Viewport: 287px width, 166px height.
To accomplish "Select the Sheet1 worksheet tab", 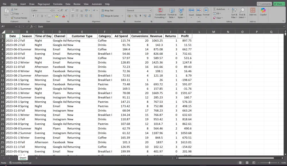I will pos(23,158).
